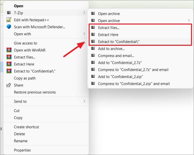Open the Send to entry
The image size is (194, 155).
click(x=46, y=101)
